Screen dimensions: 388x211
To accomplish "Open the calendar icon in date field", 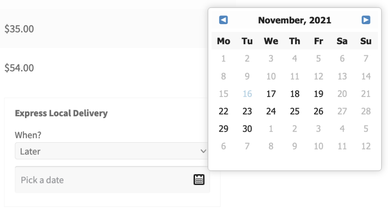I will (199, 179).
